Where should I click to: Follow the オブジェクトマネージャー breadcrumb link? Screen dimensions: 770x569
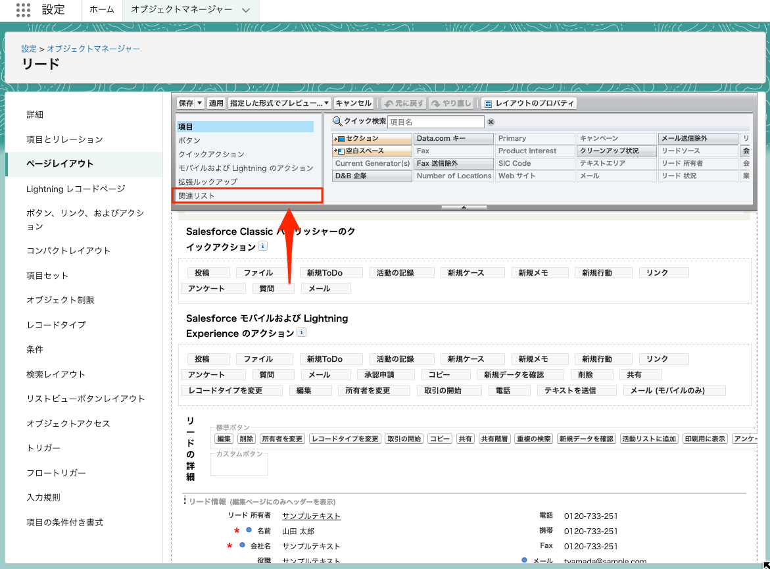[x=93, y=49]
